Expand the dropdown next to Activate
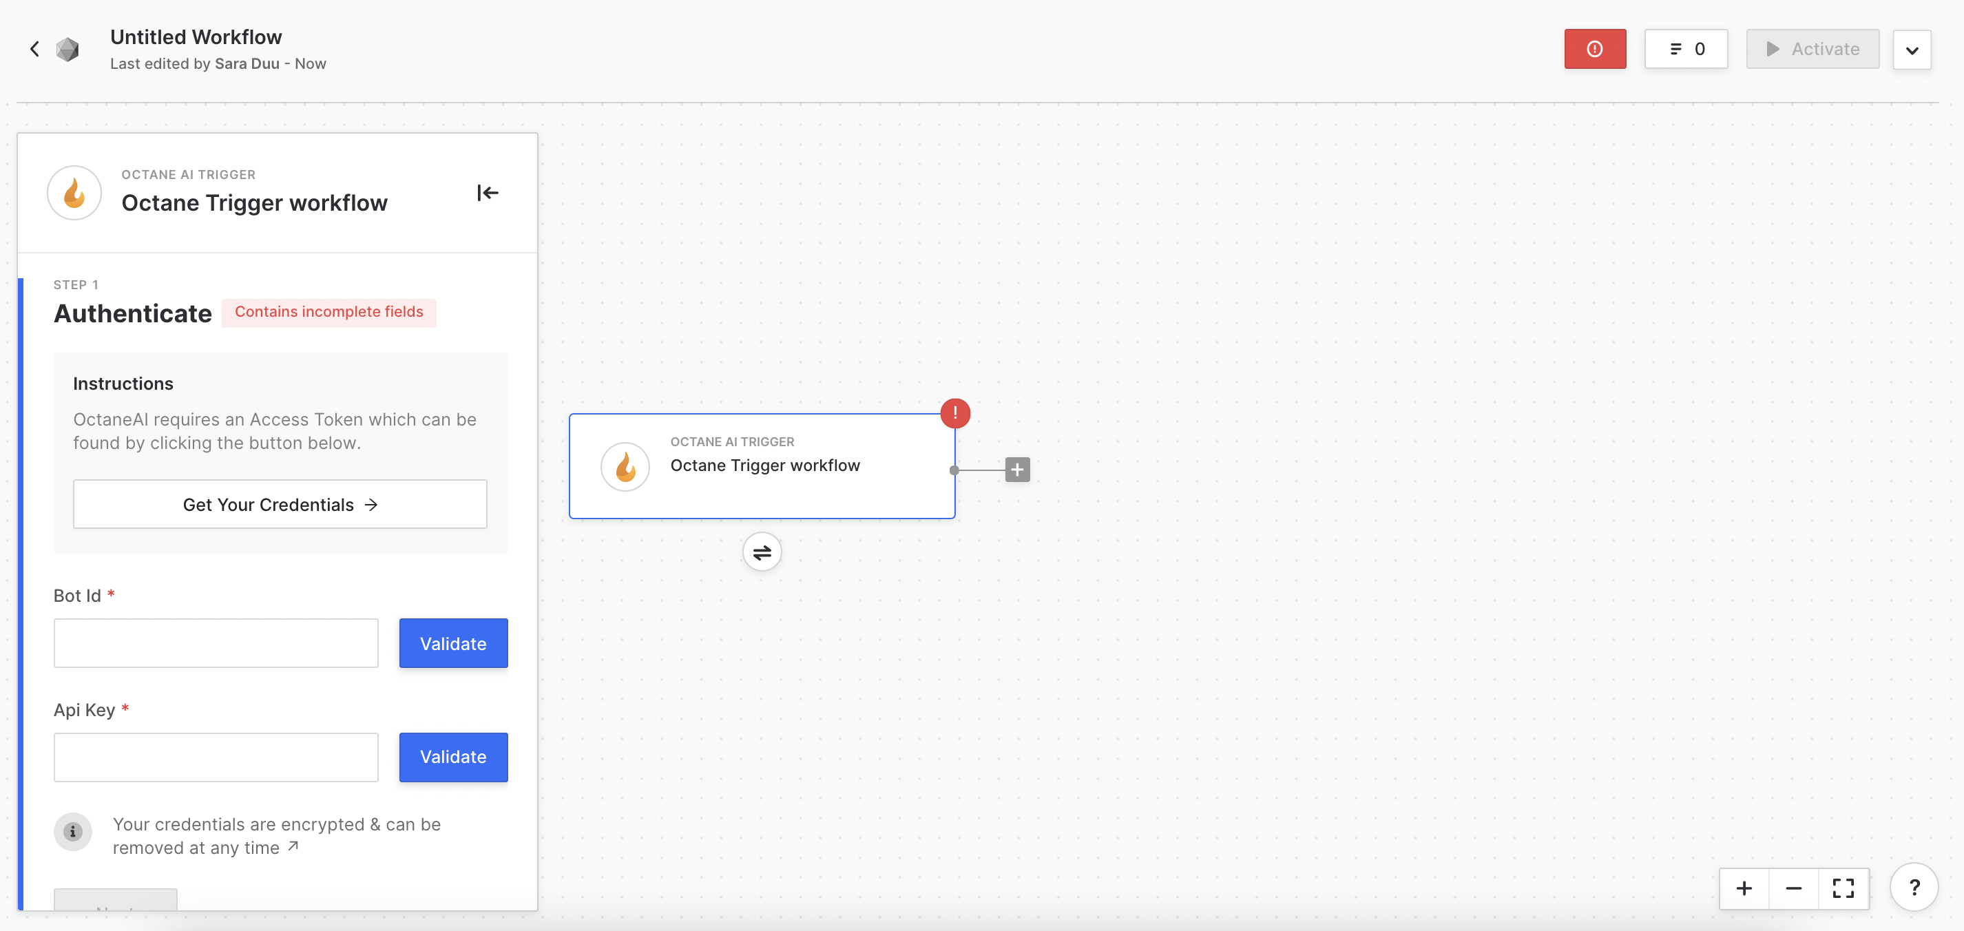 (x=1912, y=50)
